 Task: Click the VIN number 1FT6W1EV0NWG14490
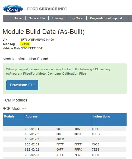[x=37, y=40]
